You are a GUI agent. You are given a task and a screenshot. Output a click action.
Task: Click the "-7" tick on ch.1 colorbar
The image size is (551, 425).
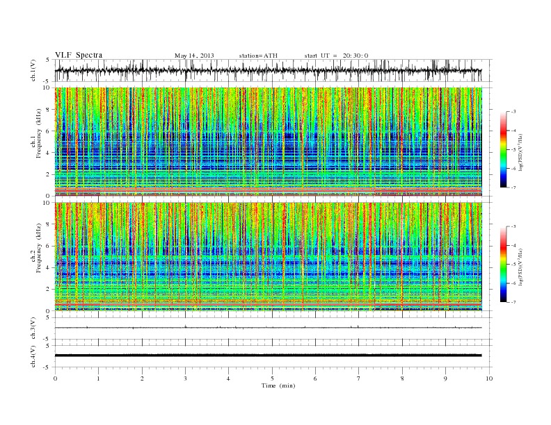pos(513,187)
